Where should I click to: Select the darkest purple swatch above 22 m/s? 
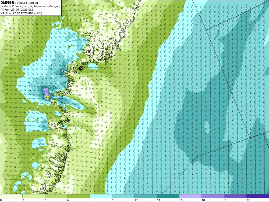[258, 196]
